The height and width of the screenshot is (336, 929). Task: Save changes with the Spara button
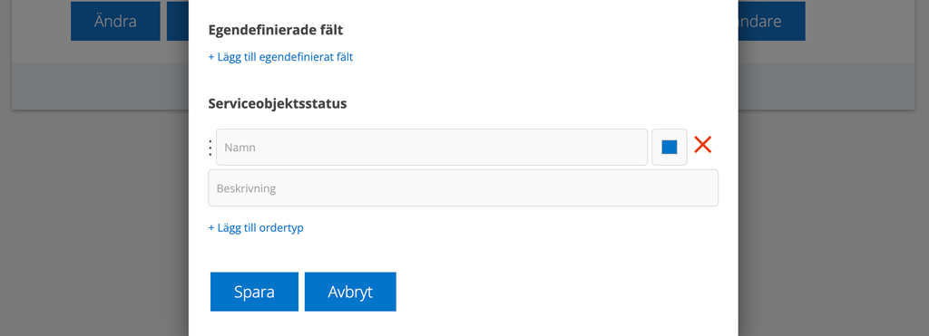(x=254, y=292)
